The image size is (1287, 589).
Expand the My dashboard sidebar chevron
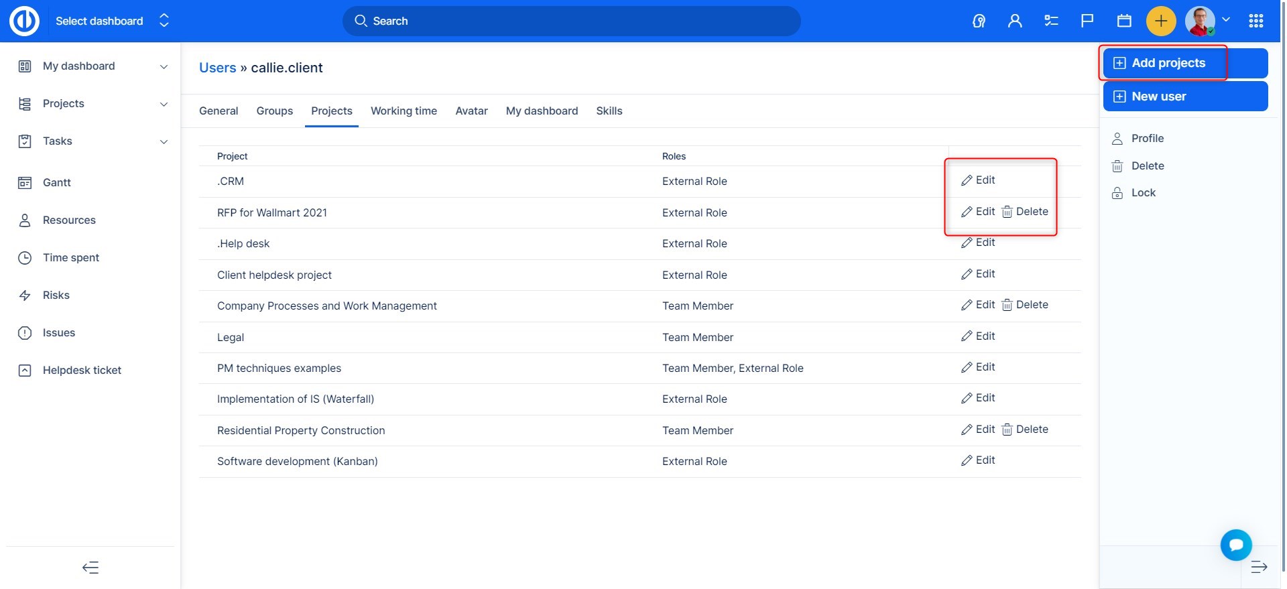pyautogui.click(x=164, y=66)
